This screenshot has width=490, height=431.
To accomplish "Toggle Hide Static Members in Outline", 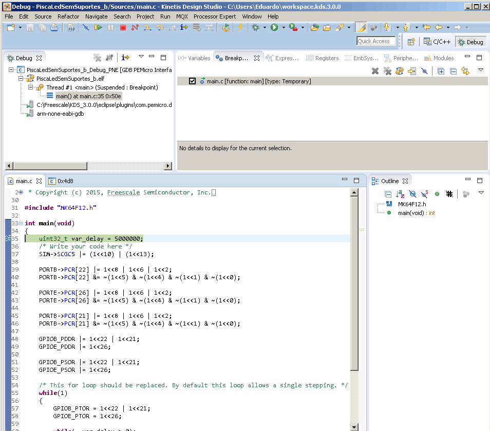I will click(x=425, y=194).
